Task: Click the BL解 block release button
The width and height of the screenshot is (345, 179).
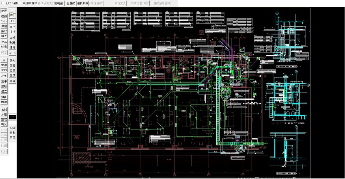Action: (4, 135)
